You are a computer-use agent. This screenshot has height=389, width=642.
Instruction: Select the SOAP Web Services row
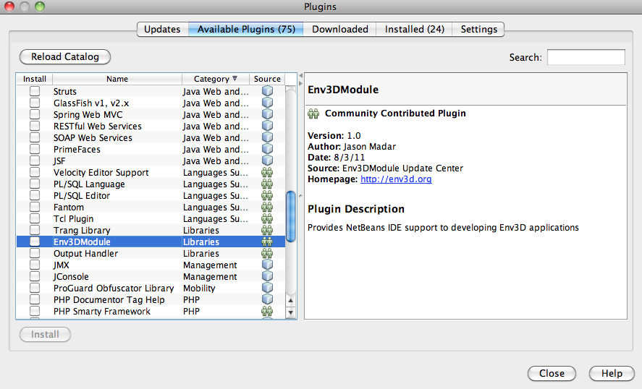(x=151, y=137)
